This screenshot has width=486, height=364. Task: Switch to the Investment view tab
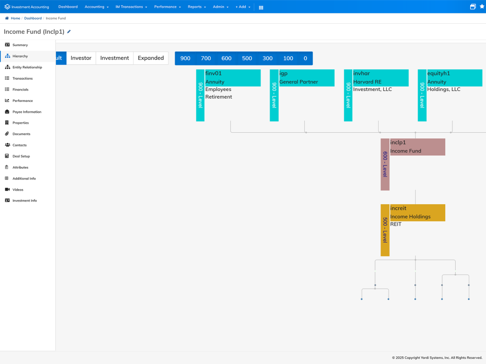click(114, 58)
